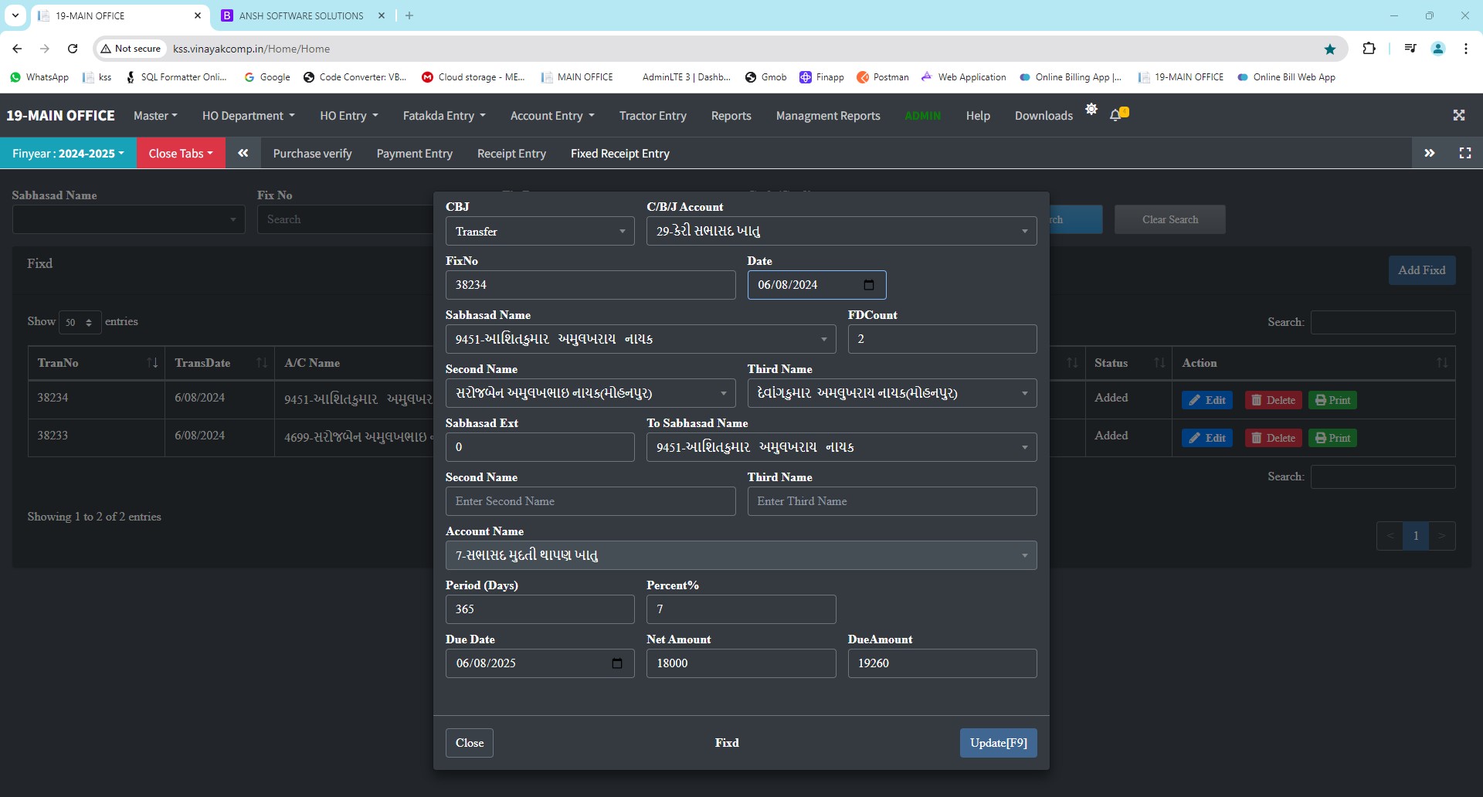The height and width of the screenshot is (797, 1483).
Task: Open the calendar picker in Due Date field
Action: tap(616, 663)
